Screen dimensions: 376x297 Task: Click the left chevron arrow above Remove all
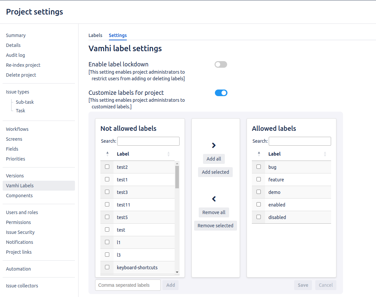tap(214, 199)
